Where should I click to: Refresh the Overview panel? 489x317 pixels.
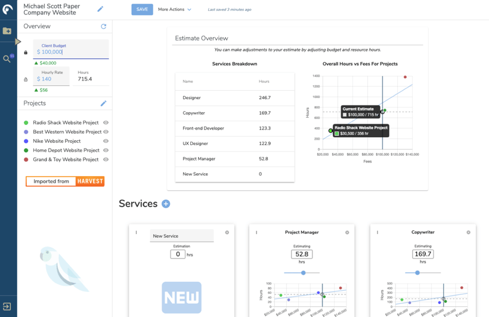pos(104,26)
